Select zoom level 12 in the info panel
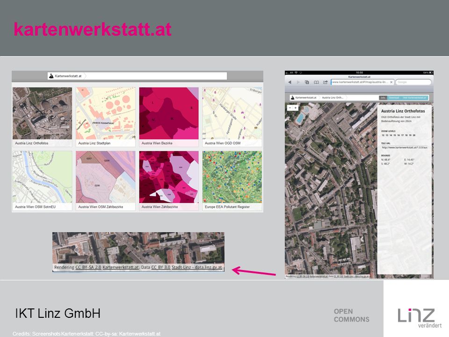The width and height of the screenshot is (449, 337). [x=383, y=135]
